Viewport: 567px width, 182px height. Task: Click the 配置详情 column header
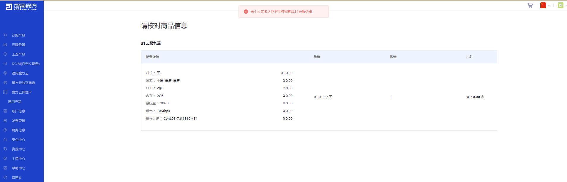(x=152, y=57)
